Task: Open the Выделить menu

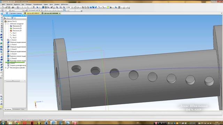Action: coord(17,5)
